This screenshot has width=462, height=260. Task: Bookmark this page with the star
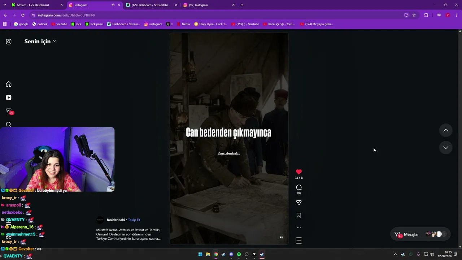[414, 15]
